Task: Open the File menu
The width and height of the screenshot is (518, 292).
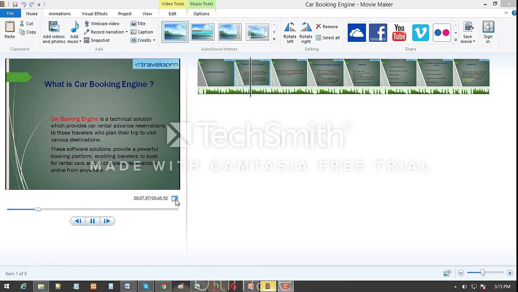Action: coord(10,13)
